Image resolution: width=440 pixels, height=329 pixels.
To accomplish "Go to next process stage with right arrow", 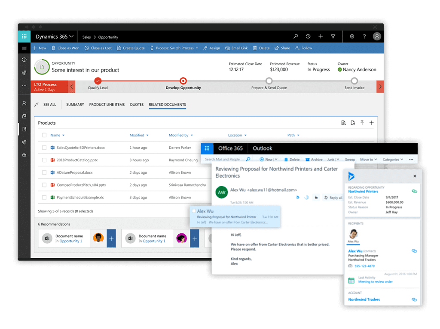I will 380,87.
